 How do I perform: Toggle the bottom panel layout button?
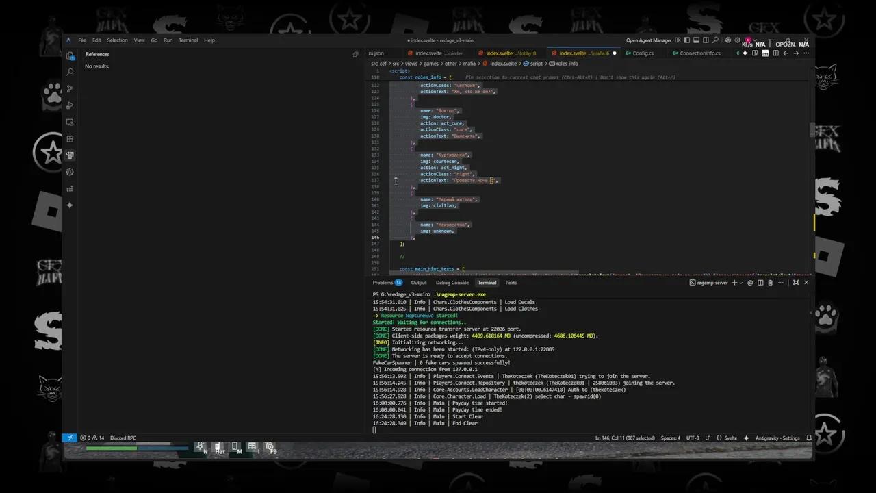tap(695, 40)
